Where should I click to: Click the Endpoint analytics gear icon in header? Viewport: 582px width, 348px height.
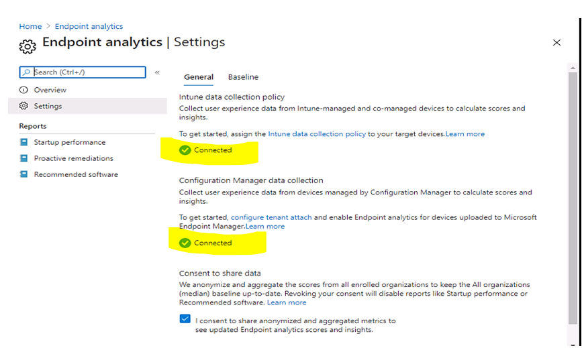pos(28,46)
